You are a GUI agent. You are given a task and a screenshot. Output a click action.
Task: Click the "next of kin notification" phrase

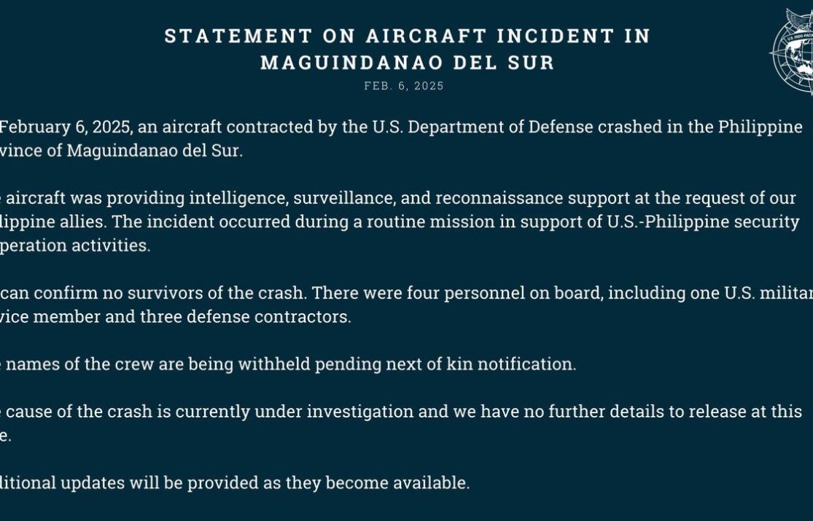pyautogui.click(x=489, y=364)
